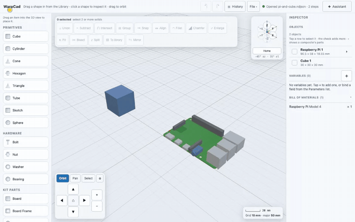355x222 pixels.
Task: Choose the Board kit part
Action: [x=26, y=198]
